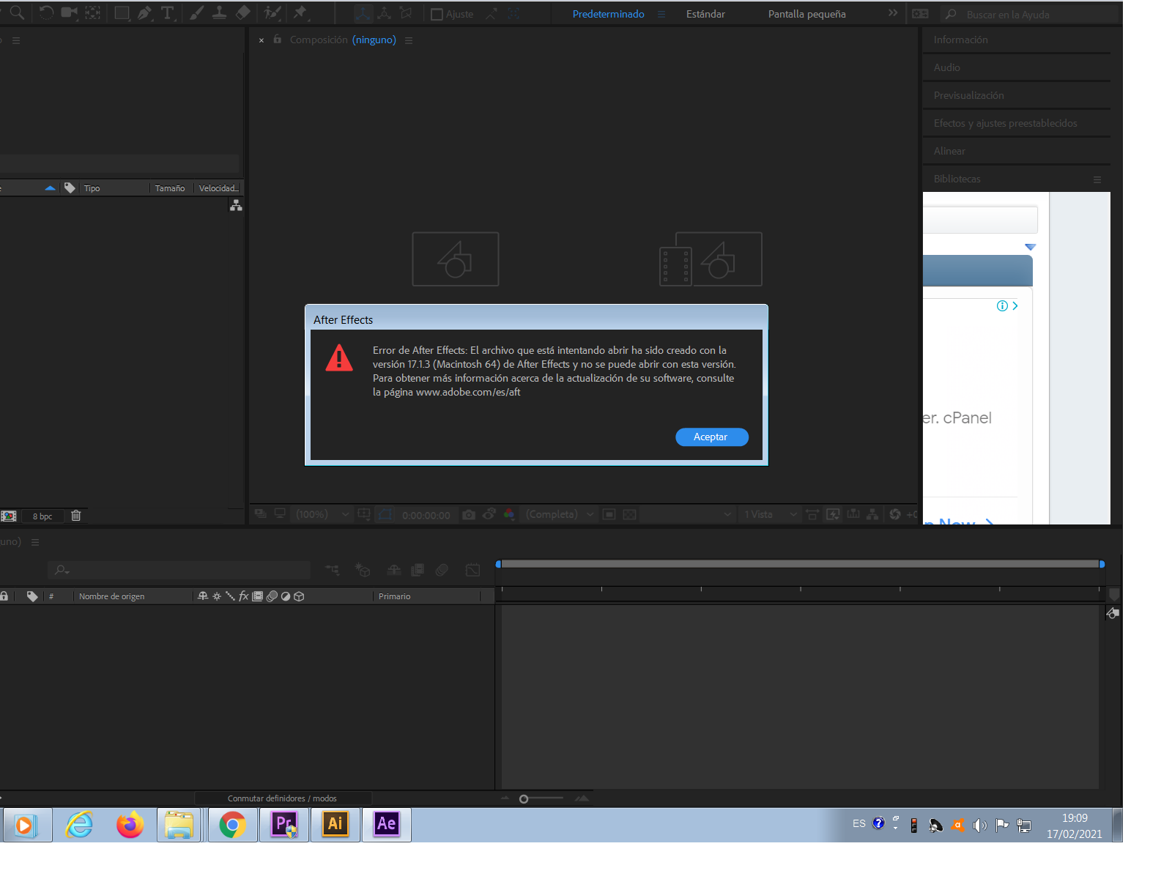Click the work area end blue handle

tap(1102, 564)
